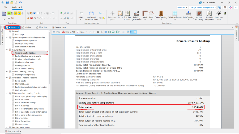
Task: Collapse Installation - heating / cooling node
Action: (x=7, y=78)
